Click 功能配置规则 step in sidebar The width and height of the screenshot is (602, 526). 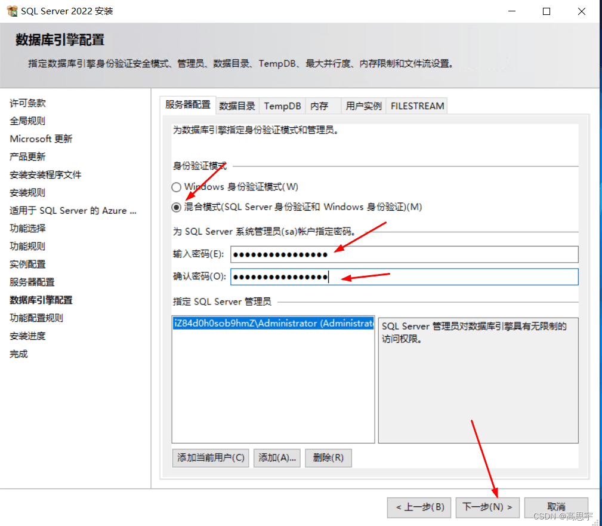36,318
